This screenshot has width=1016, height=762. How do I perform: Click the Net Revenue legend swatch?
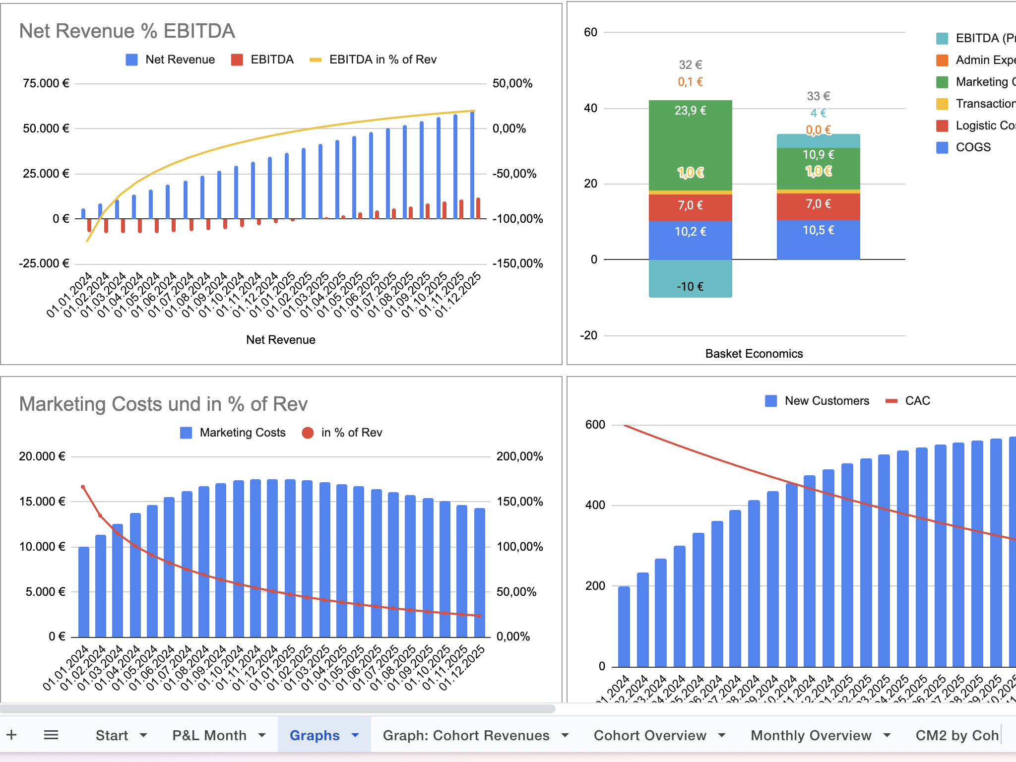[x=131, y=60]
